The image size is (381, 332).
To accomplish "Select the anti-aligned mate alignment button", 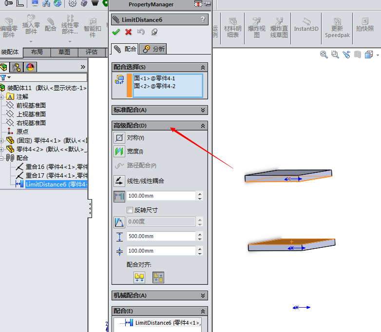I will tap(158, 277).
